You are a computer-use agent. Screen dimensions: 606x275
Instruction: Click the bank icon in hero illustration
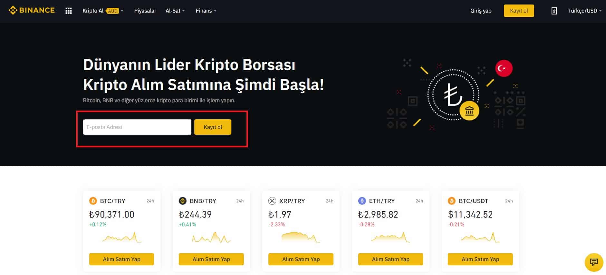[x=469, y=111]
